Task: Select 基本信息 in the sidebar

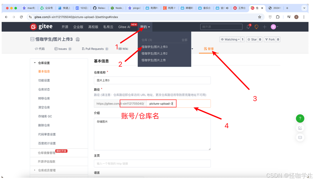Action: (x=44, y=71)
